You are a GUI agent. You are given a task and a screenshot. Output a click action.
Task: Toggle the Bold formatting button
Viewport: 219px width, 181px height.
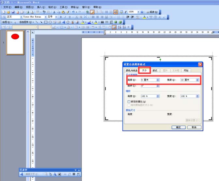(x=61, y=17)
